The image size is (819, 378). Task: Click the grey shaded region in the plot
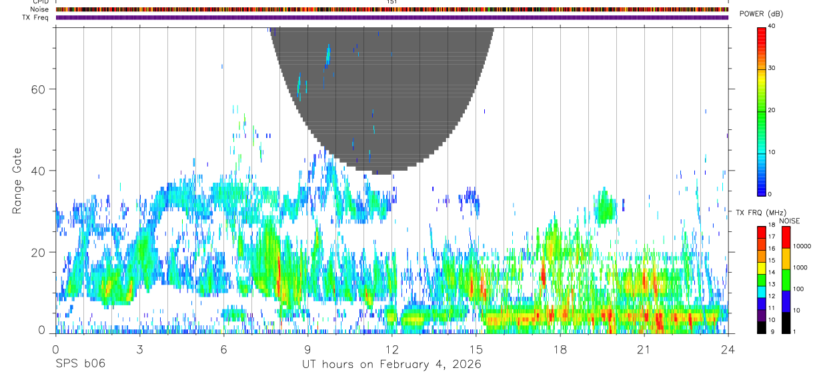381,100
